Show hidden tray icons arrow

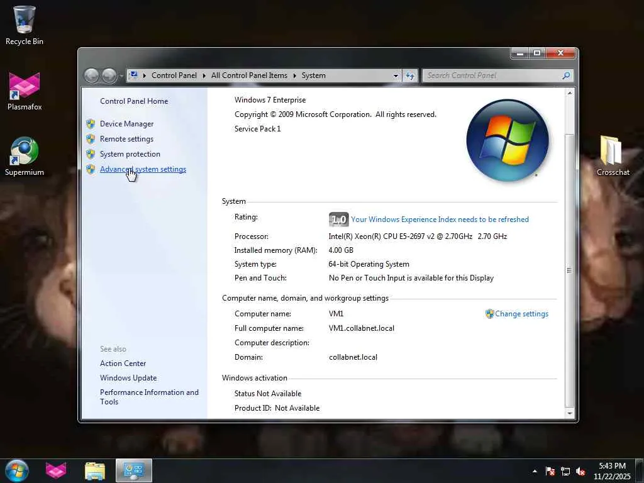535,471
